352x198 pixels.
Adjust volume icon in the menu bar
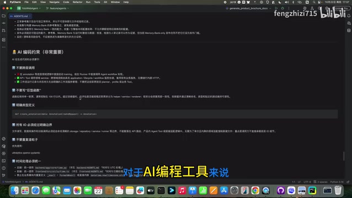coord(287,2)
